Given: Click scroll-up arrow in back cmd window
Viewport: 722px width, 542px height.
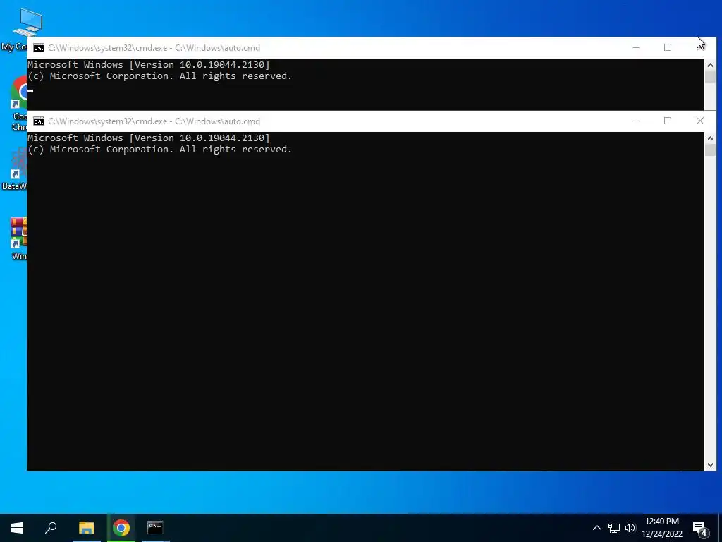Looking at the screenshot, I should pos(710,65).
